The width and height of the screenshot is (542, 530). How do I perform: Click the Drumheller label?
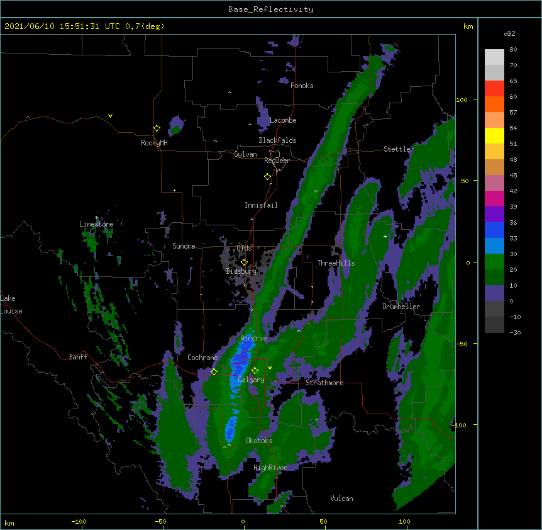[x=401, y=307]
